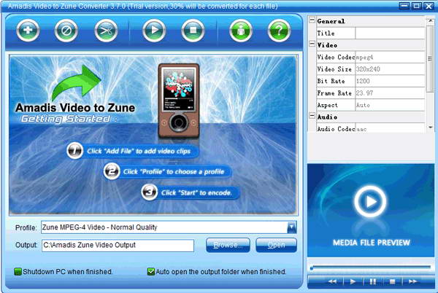Click the Zune device image
The height and width of the screenshot is (293, 438).
pos(179,101)
